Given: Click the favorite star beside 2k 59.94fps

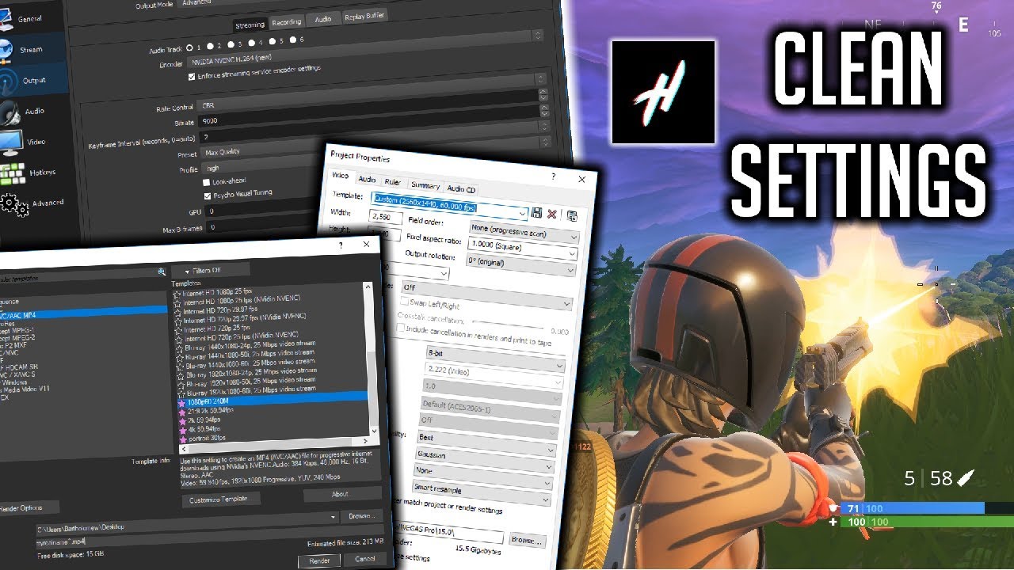Looking at the screenshot, I should [183, 420].
